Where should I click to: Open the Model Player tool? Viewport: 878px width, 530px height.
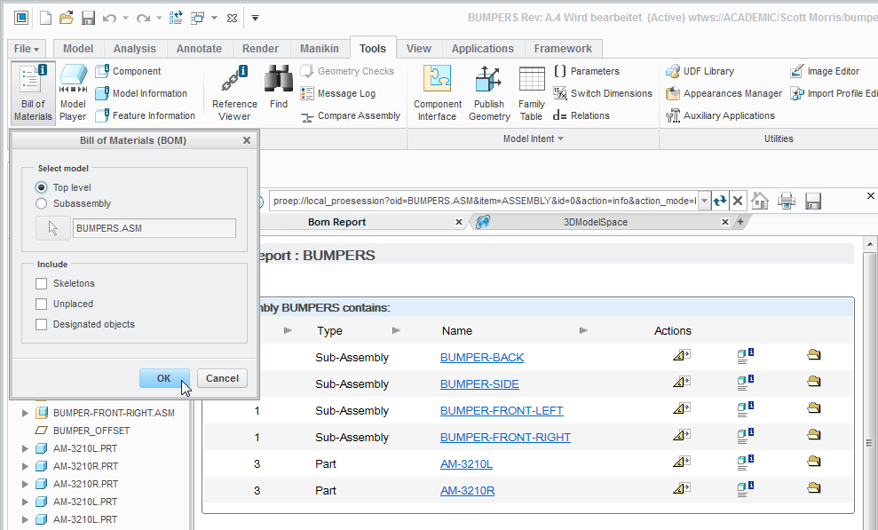pyautogui.click(x=74, y=93)
